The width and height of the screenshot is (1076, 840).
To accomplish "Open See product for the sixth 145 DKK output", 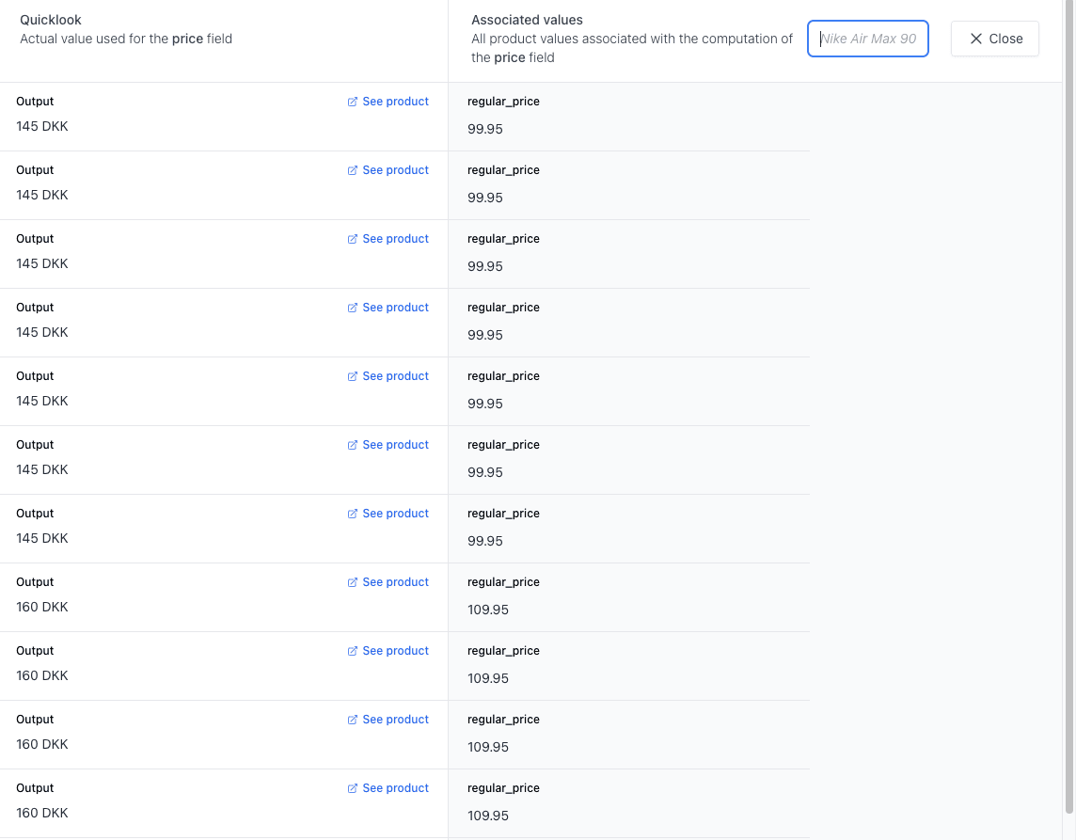I will tap(395, 444).
